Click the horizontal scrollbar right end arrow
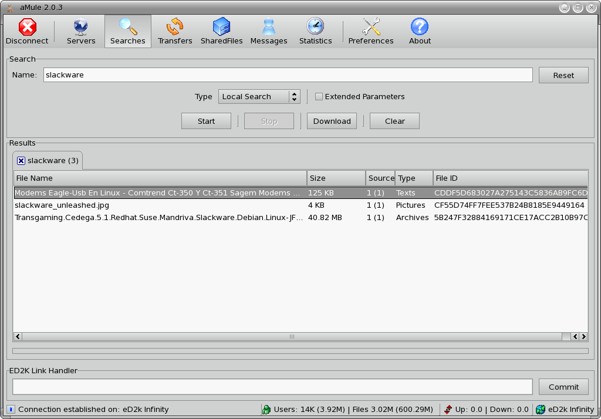This screenshot has width=601, height=419. click(583, 337)
